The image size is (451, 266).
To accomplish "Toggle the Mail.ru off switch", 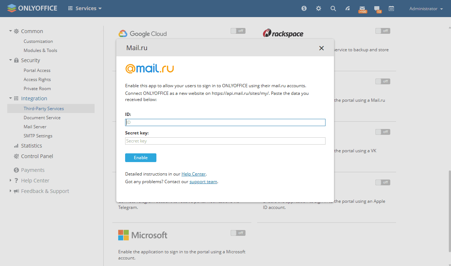I will [383, 81].
